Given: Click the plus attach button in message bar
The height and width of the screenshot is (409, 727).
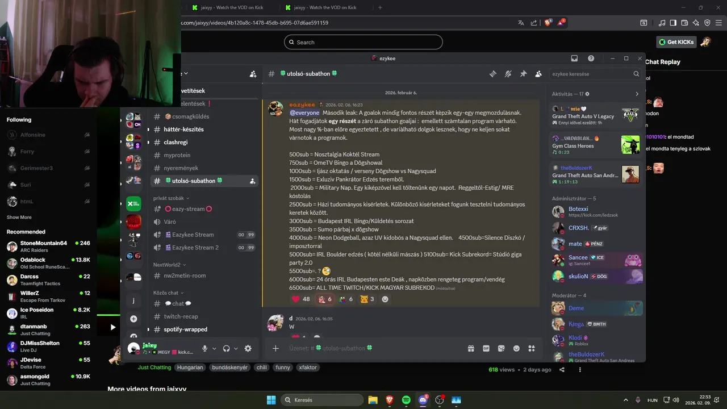Looking at the screenshot, I should pyautogui.click(x=275, y=348).
